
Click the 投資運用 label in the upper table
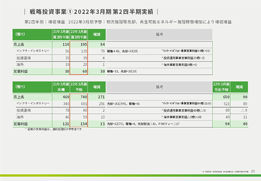(23, 58)
